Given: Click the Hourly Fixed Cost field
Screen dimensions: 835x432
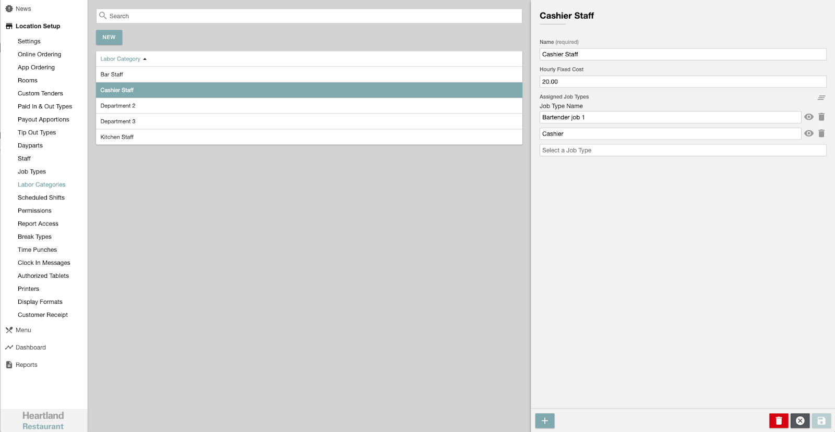Looking at the screenshot, I should click(683, 82).
